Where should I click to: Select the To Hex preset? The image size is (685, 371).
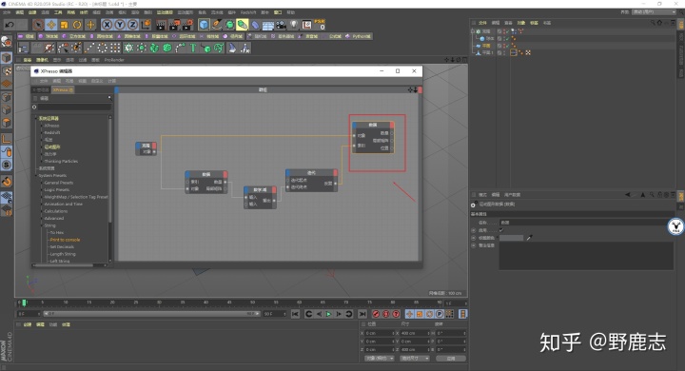coord(56,232)
